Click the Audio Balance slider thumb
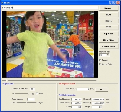121x112 pixels. pos(27,103)
